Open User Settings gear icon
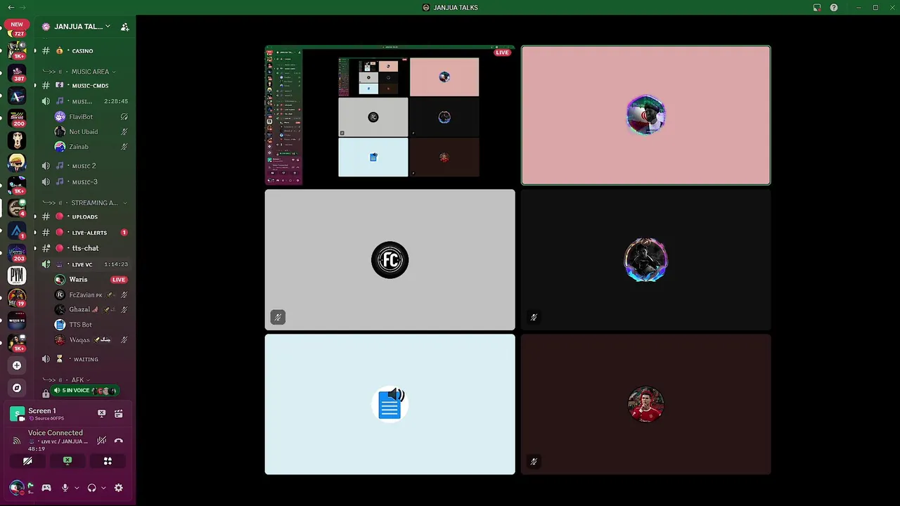The width and height of the screenshot is (900, 506). [x=119, y=488]
